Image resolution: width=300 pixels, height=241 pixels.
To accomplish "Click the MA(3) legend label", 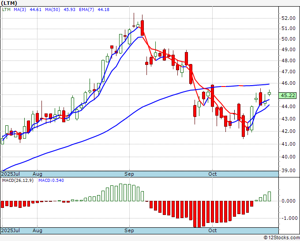I will (20, 10).
